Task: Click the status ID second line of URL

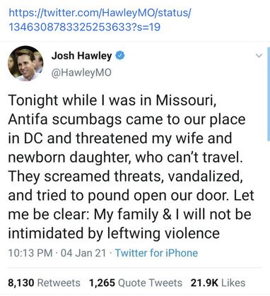Action: (x=84, y=27)
